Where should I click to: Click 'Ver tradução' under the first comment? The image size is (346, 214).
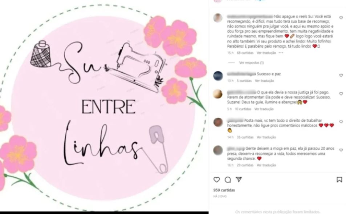tap(266, 53)
